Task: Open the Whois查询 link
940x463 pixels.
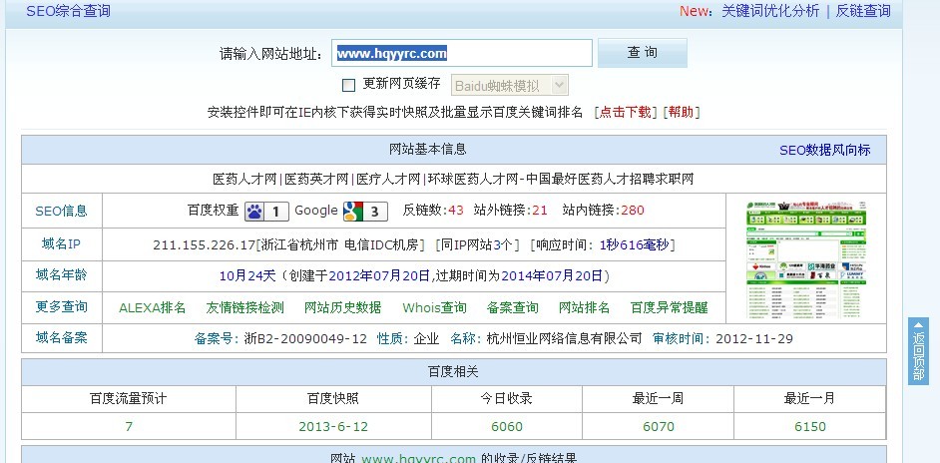Action: pos(434,307)
